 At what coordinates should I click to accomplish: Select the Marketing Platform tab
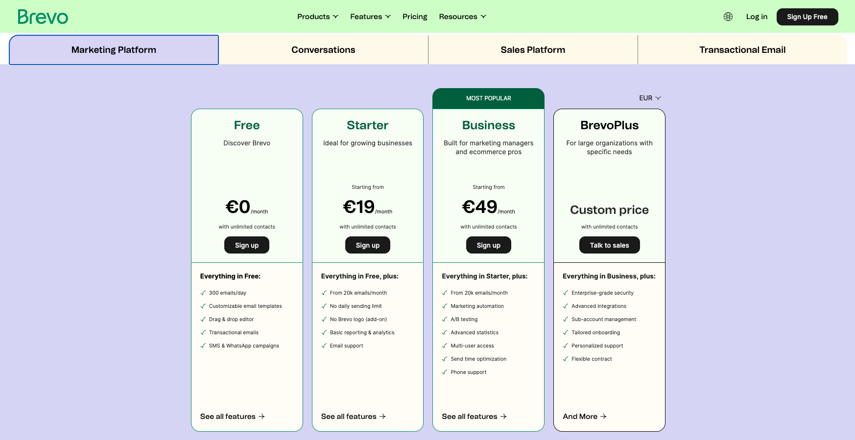(x=114, y=50)
